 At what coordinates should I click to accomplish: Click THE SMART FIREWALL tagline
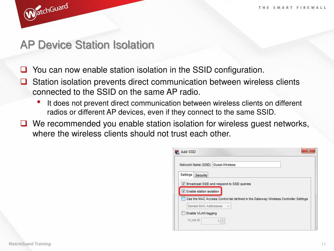292,8
